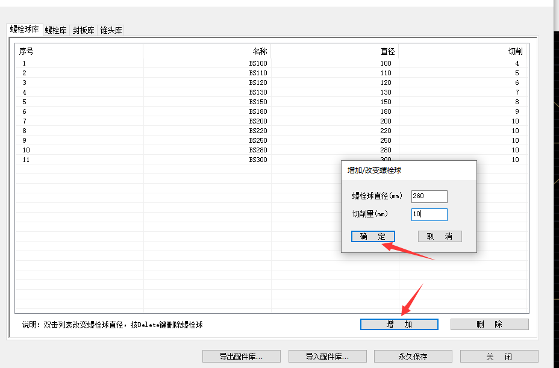Screen dimensions: 559x368
Task: Click sequence number 1 in list
Action: [x=24, y=63]
